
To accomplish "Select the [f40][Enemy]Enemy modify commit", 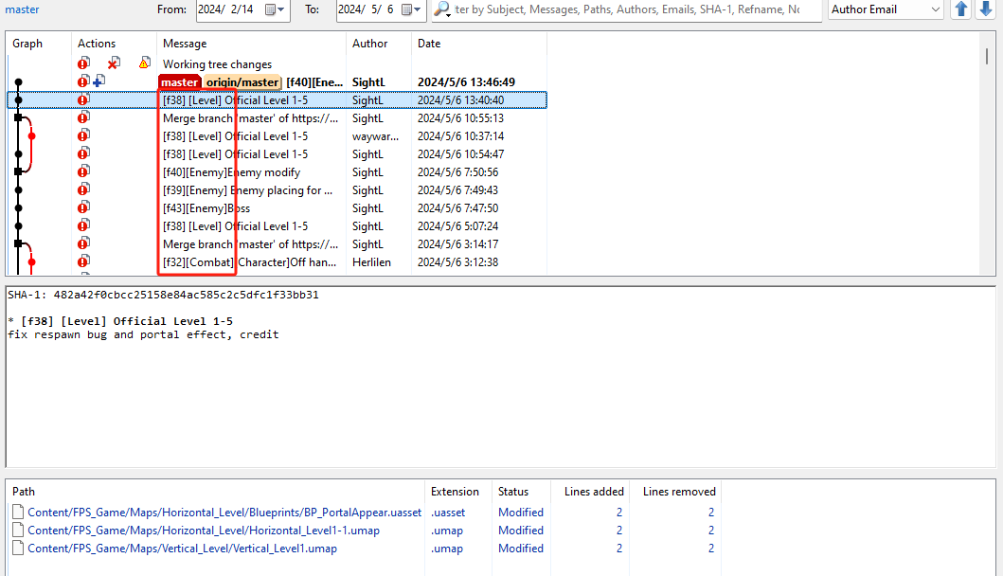I will pyautogui.click(x=277, y=171).
